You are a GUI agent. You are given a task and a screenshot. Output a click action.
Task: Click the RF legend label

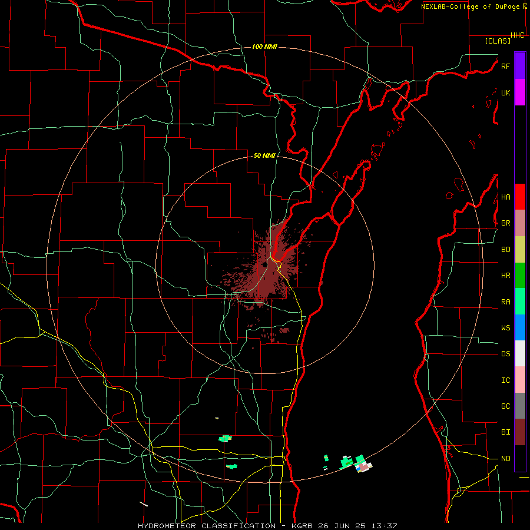pos(505,66)
